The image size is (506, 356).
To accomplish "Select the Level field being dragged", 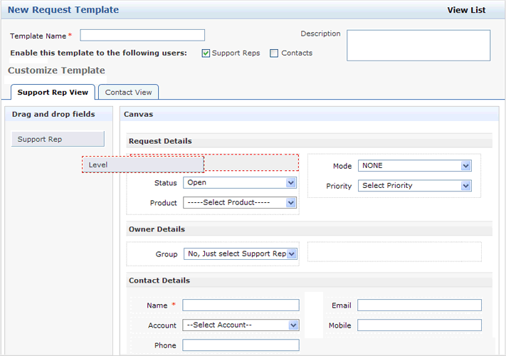I will coord(143,164).
